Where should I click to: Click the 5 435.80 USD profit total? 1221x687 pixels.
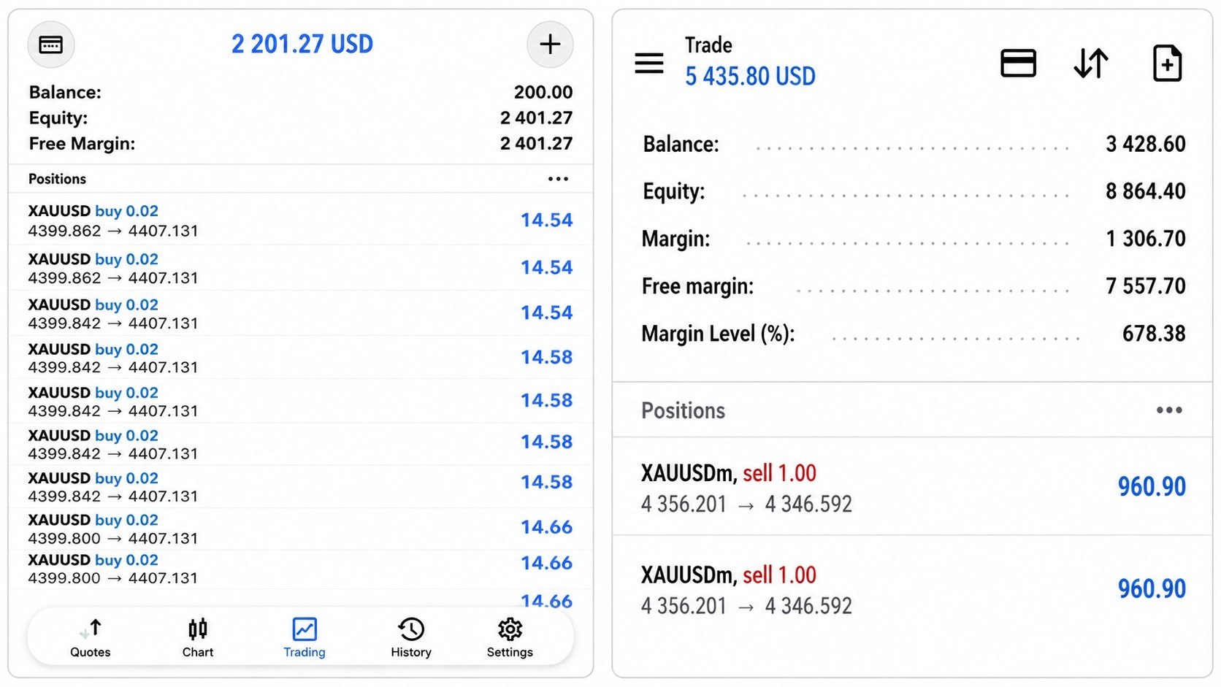point(750,76)
